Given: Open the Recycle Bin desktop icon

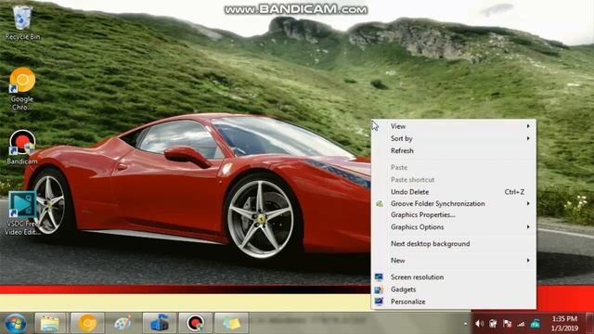Looking at the screenshot, I should point(22,22).
